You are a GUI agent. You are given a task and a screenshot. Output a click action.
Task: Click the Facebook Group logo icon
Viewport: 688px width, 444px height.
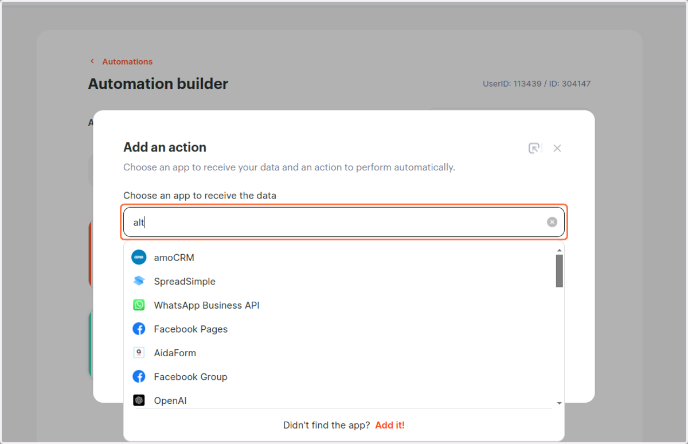(139, 376)
